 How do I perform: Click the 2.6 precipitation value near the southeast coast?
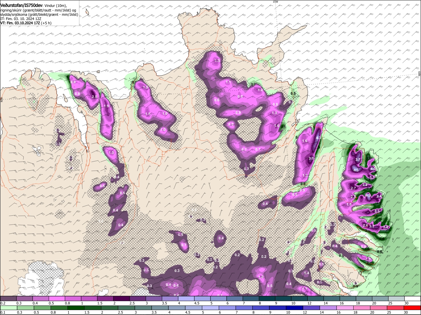point(365,225)
